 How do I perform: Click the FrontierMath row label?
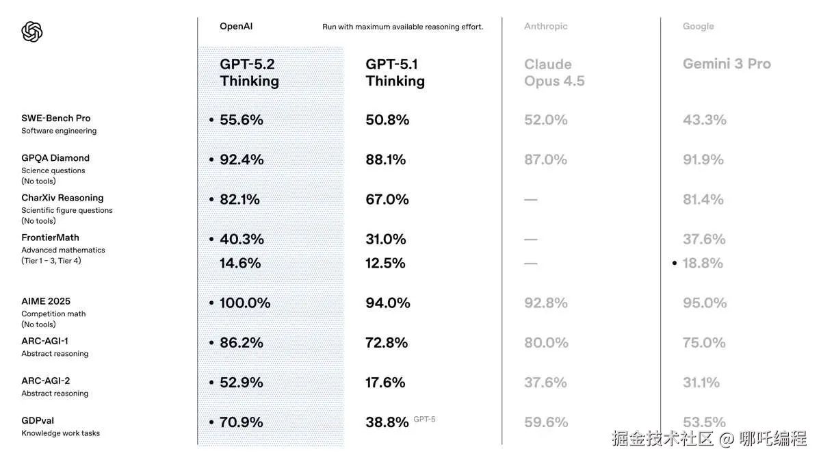[x=50, y=238]
